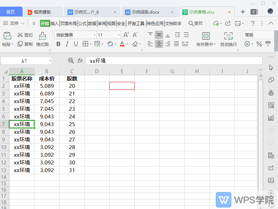Click the Format Painter (格式刷) icon
The image size is (278, 209).
[42, 36]
